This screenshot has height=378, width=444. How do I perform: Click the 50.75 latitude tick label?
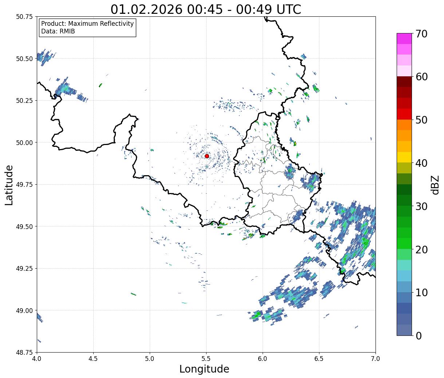pos(25,17)
